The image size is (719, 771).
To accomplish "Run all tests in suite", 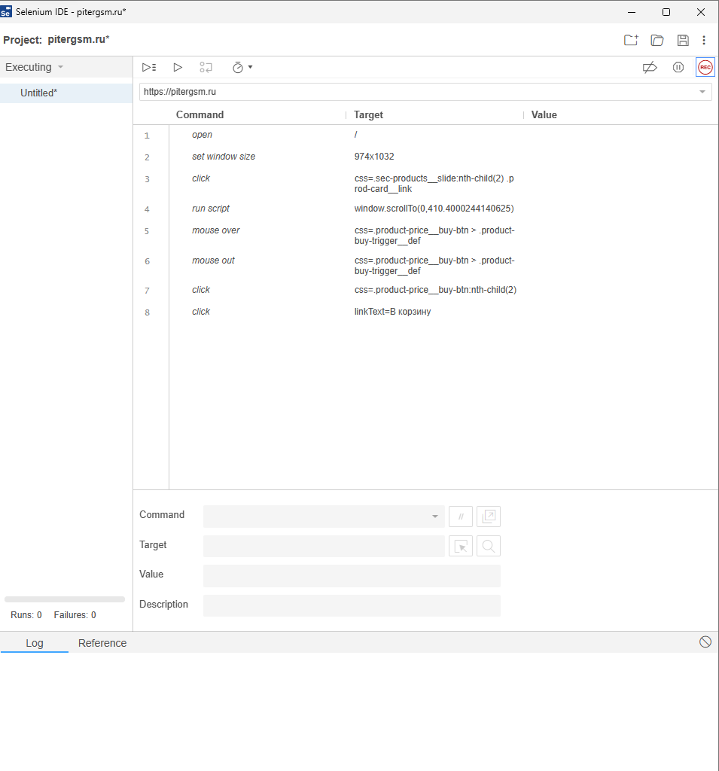I will (149, 67).
